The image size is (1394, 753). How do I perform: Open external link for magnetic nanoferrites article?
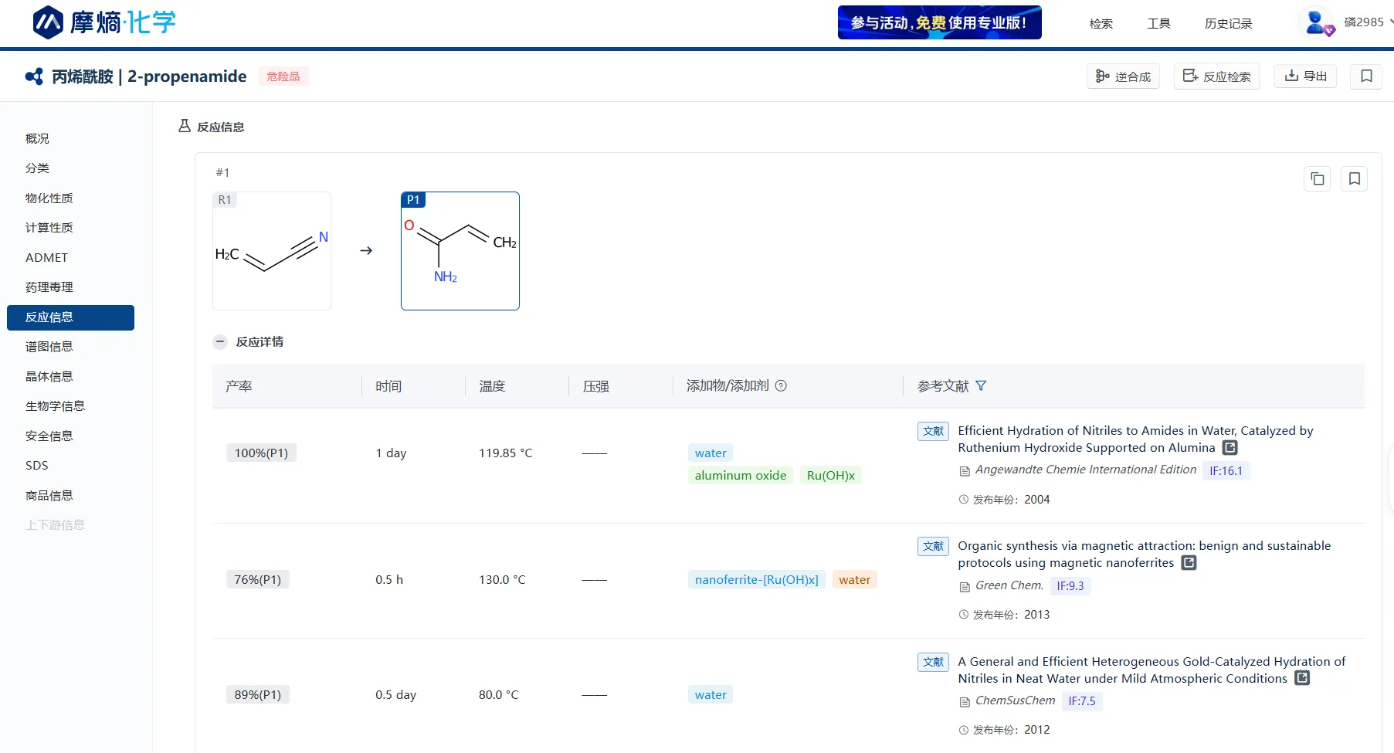(x=1189, y=562)
